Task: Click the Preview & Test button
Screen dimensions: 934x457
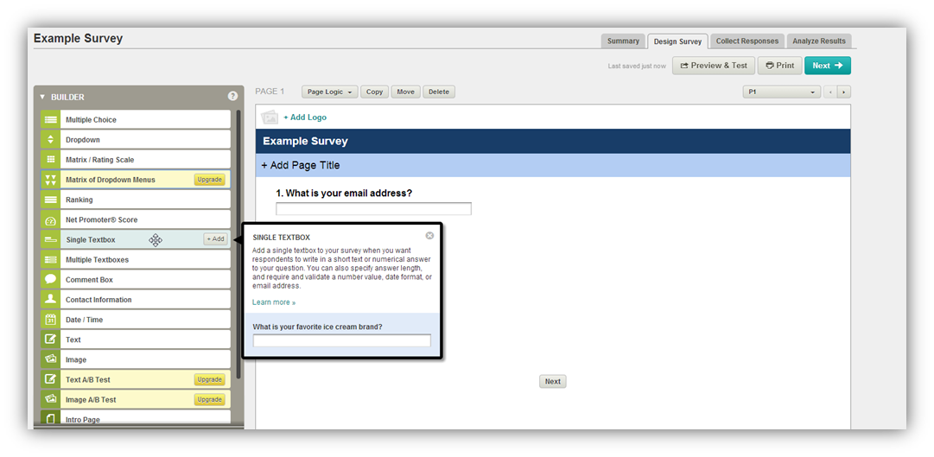Action: [714, 66]
